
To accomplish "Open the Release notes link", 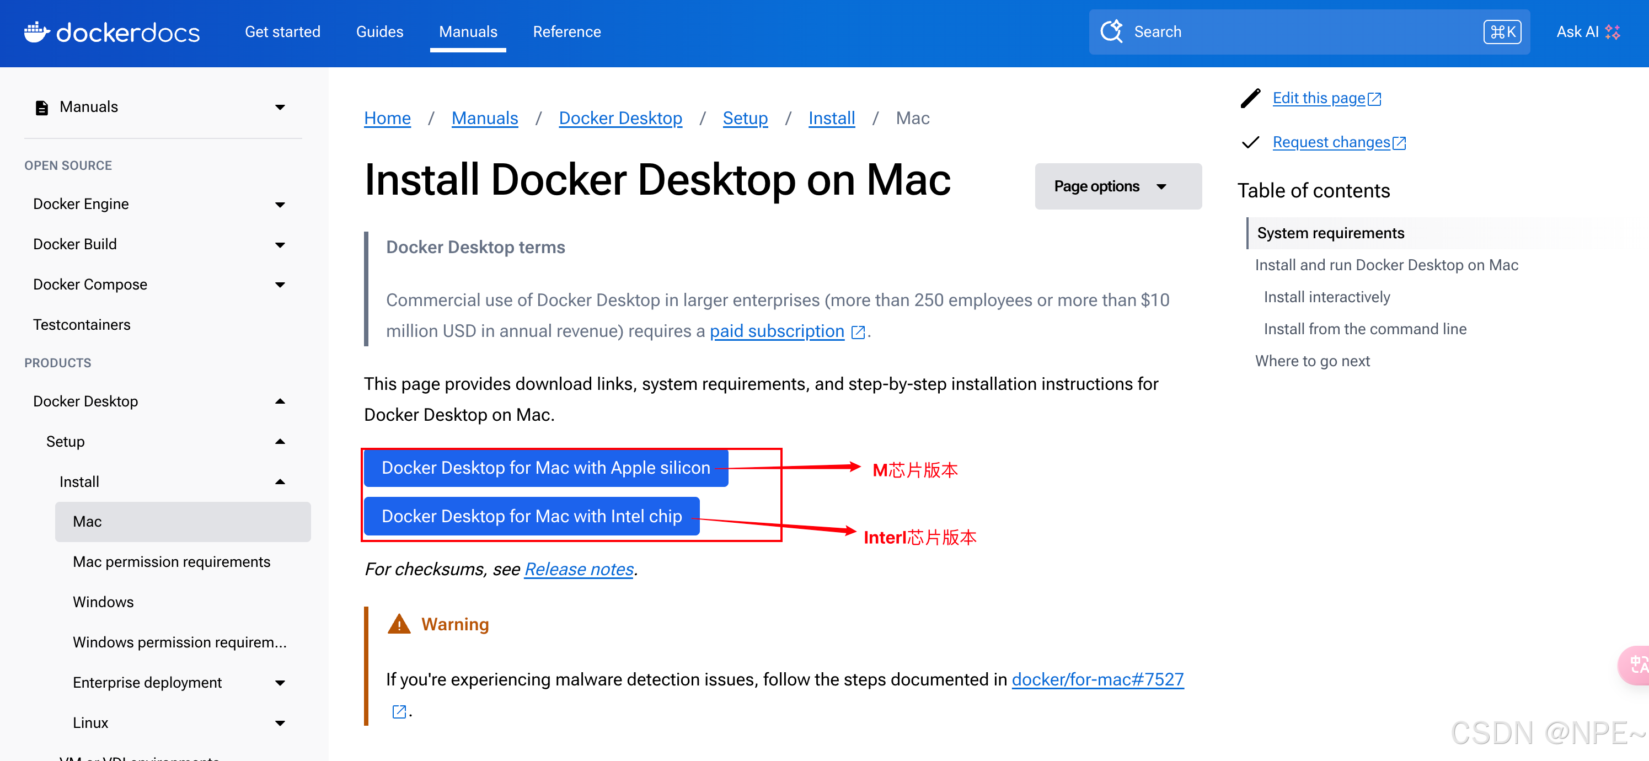I will coord(578,569).
